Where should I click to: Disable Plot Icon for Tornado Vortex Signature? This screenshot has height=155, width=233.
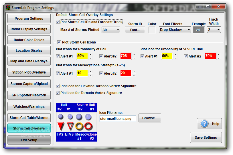[58, 93]
